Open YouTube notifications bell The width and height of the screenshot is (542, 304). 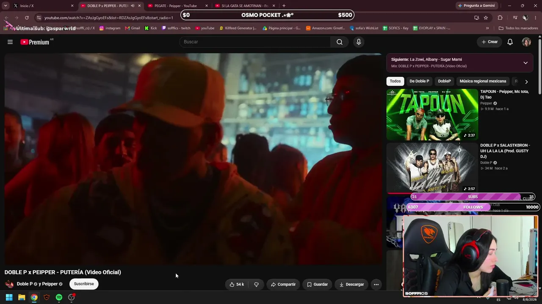(510, 42)
